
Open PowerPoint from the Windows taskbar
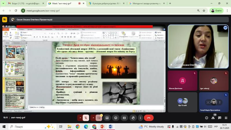[102, 127]
